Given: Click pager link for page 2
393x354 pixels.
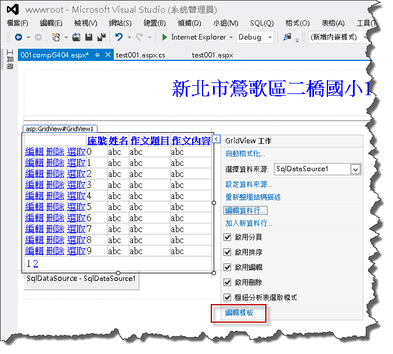Looking at the screenshot, I should click(x=36, y=263).
